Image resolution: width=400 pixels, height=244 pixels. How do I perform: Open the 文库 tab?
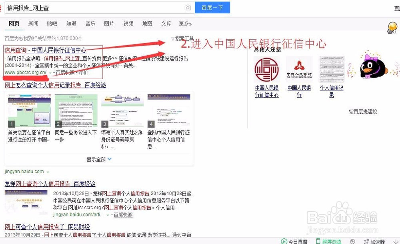(x=166, y=24)
